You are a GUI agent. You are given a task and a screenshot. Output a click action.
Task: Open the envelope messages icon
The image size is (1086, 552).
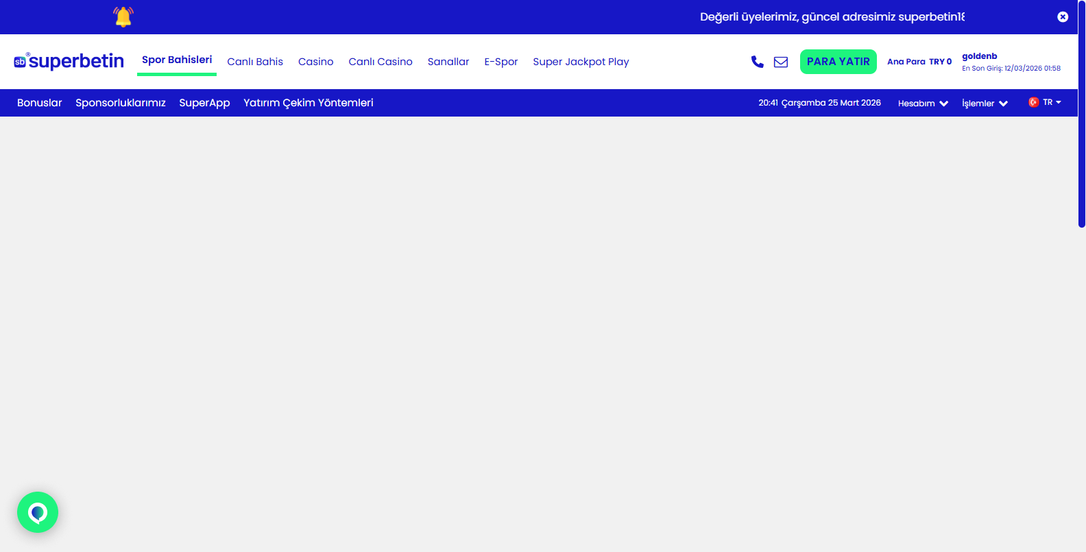781,62
